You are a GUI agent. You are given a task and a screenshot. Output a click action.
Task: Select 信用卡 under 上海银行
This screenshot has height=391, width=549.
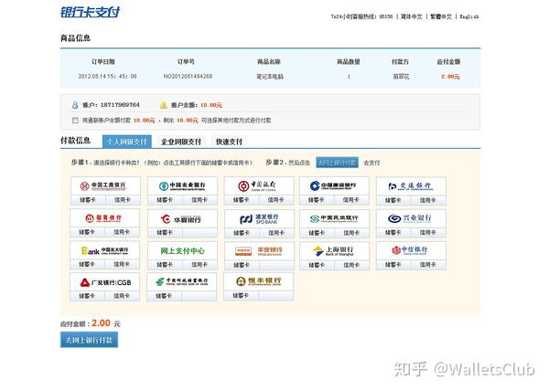[351, 265]
